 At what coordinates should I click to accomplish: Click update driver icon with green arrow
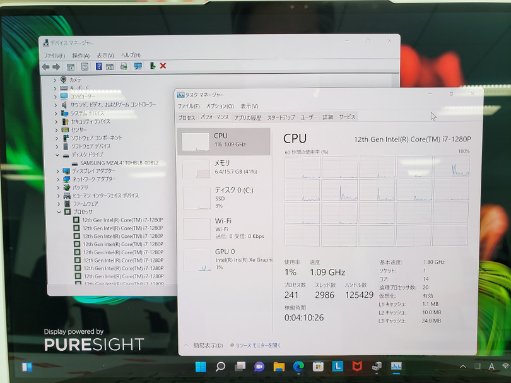153,66
